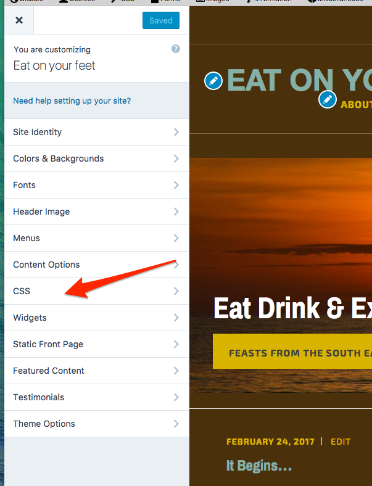Open the "Need help setting up your site?" link
Image resolution: width=372 pixels, height=486 pixels.
click(72, 101)
